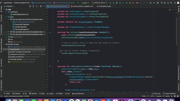The width and height of the screenshot is (180, 101).
Task: Toggle the Resource Manager side panel
Action: tap(1, 45)
